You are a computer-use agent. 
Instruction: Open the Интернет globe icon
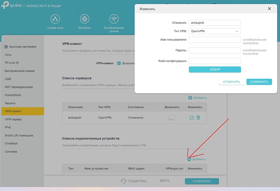pos(85,19)
